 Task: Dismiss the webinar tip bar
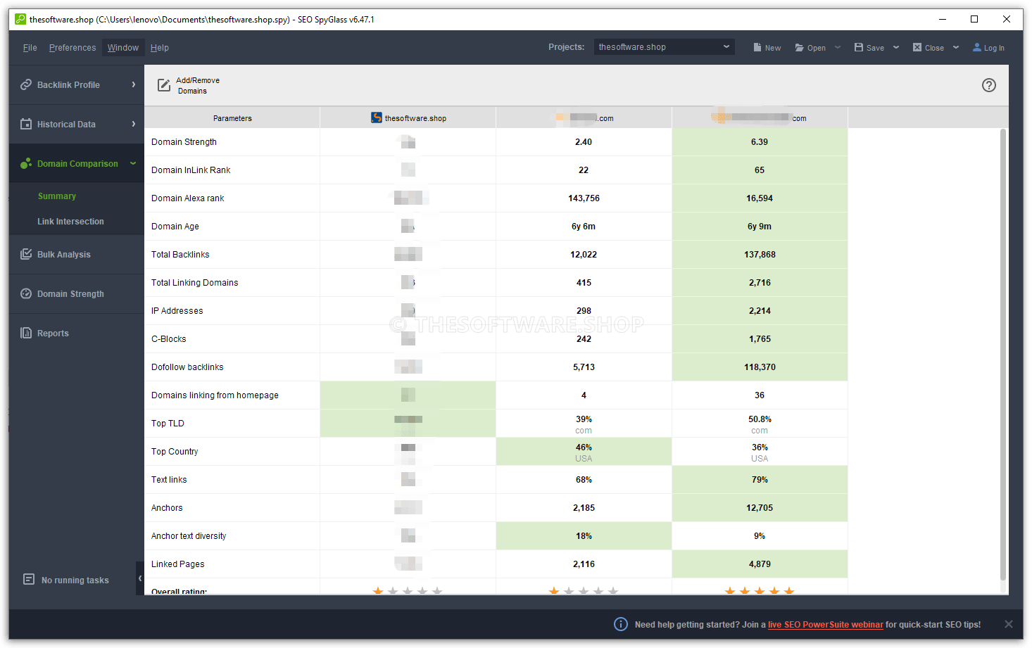[1009, 624]
